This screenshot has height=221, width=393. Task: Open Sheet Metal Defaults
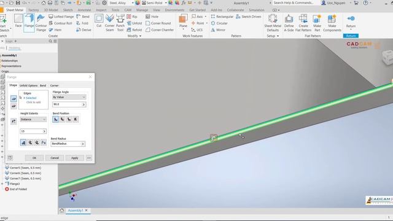point(273,23)
